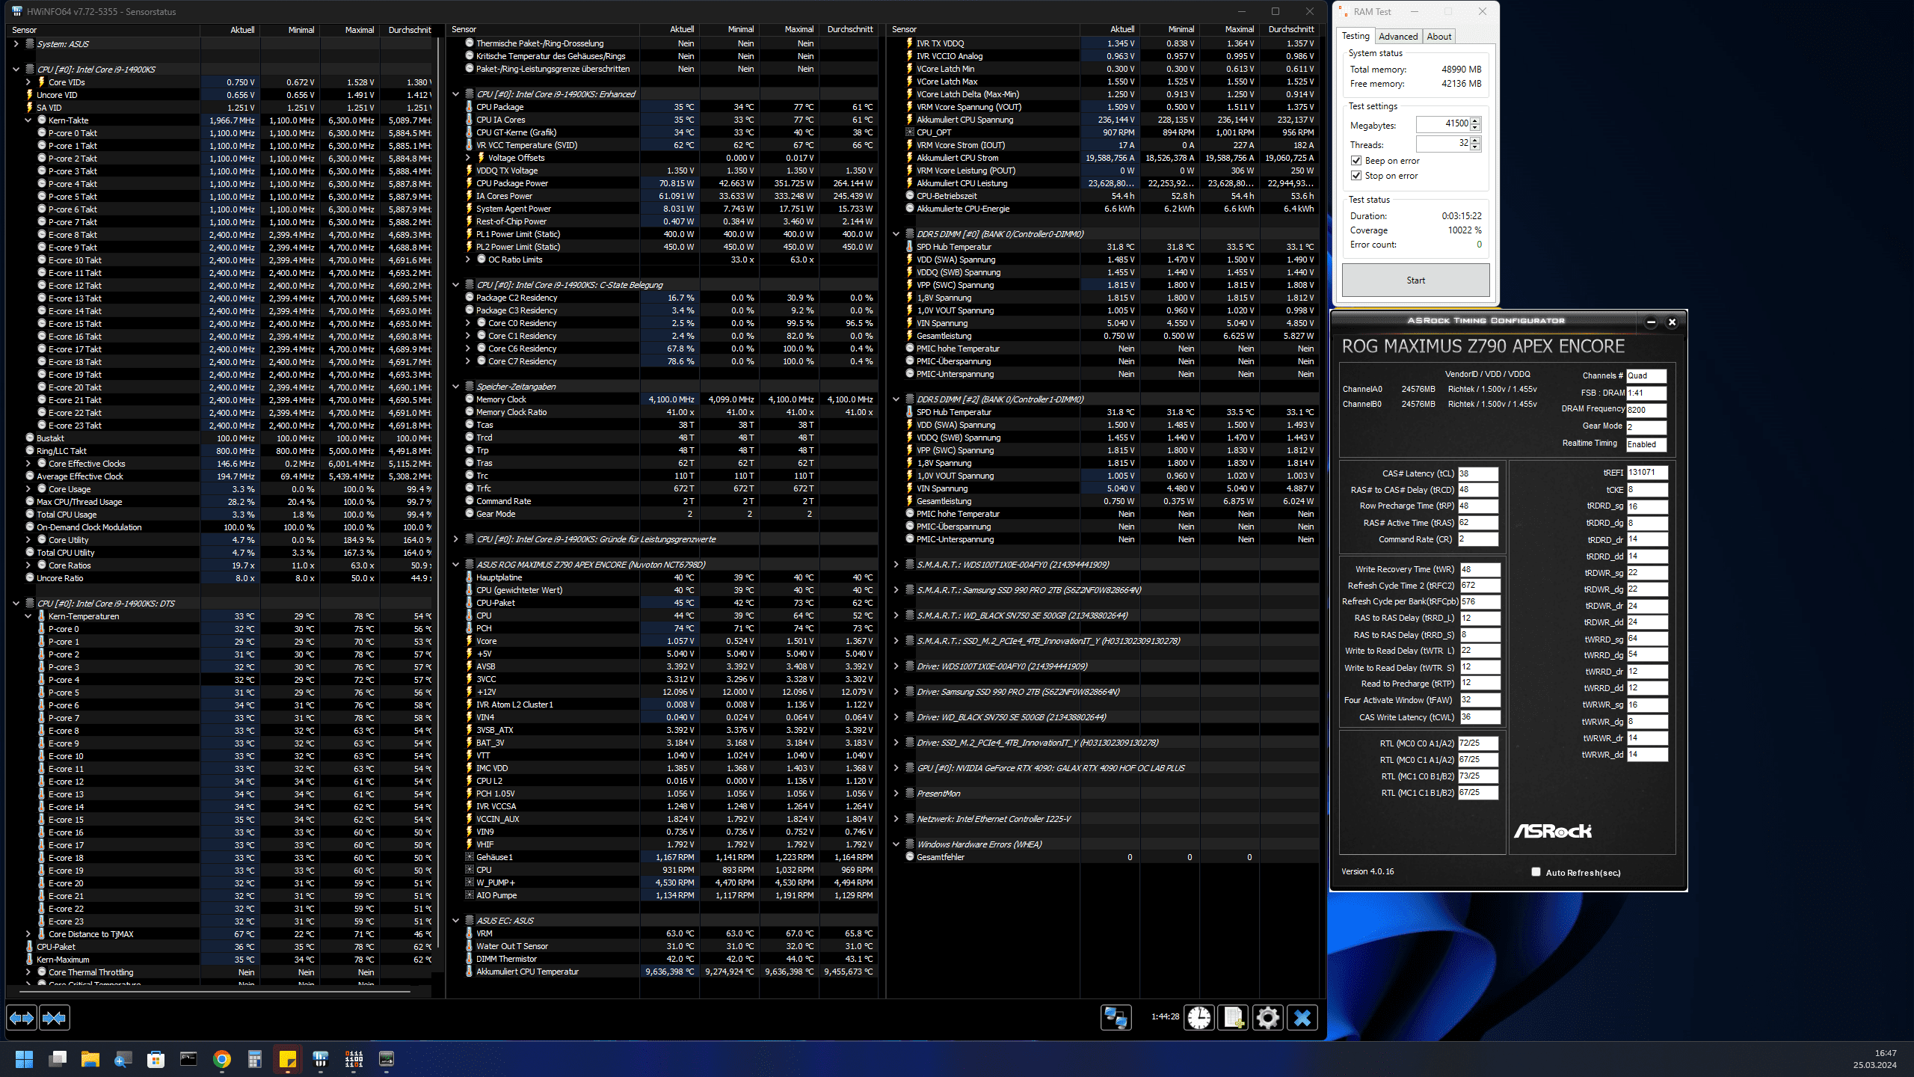
Task: Click the HWiNFO logging sheet icon
Action: pos(1234,1018)
